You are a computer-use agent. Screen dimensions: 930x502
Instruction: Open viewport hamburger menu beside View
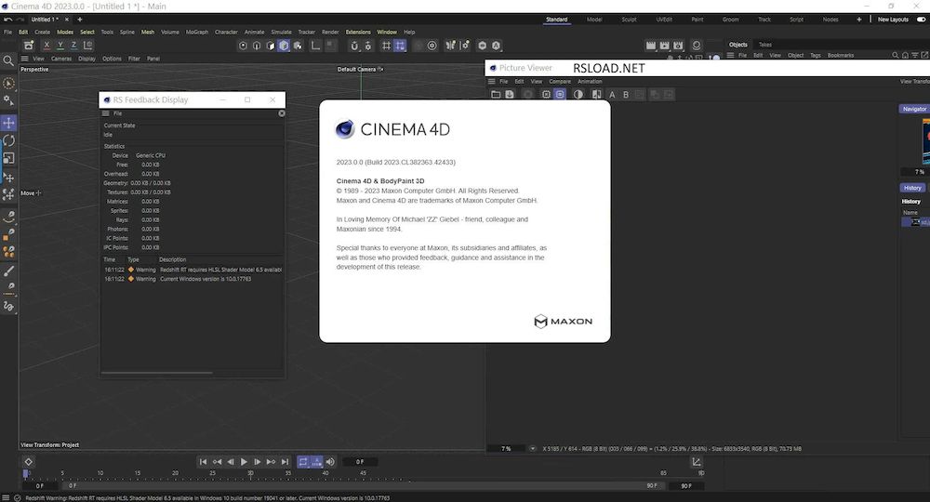[x=24, y=59]
